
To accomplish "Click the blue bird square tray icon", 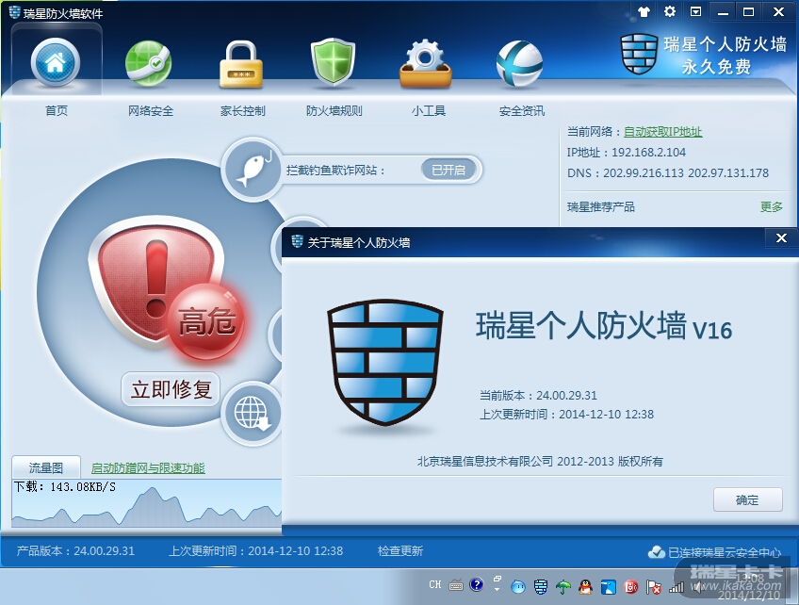I will click(609, 587).
